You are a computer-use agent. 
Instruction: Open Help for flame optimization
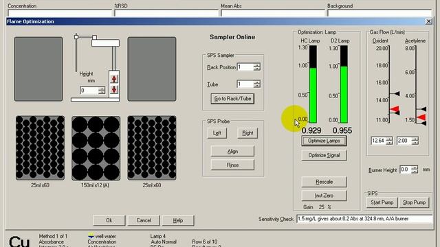pos(178,220)
